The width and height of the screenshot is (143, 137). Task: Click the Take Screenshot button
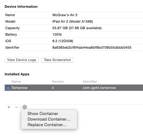pyautogui.click(x=57, y=60)
